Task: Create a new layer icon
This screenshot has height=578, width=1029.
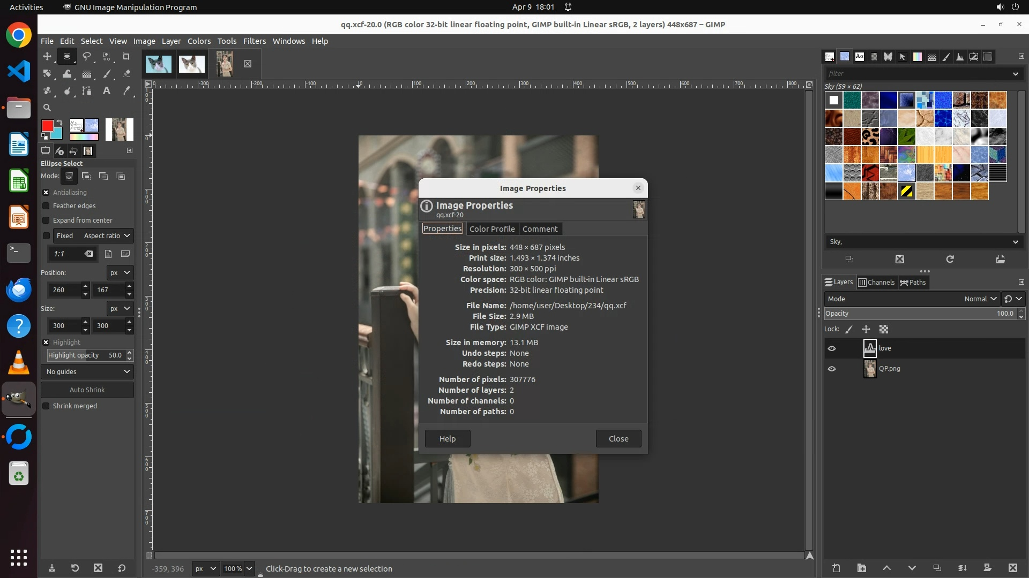Action: [x=836, y=568]
